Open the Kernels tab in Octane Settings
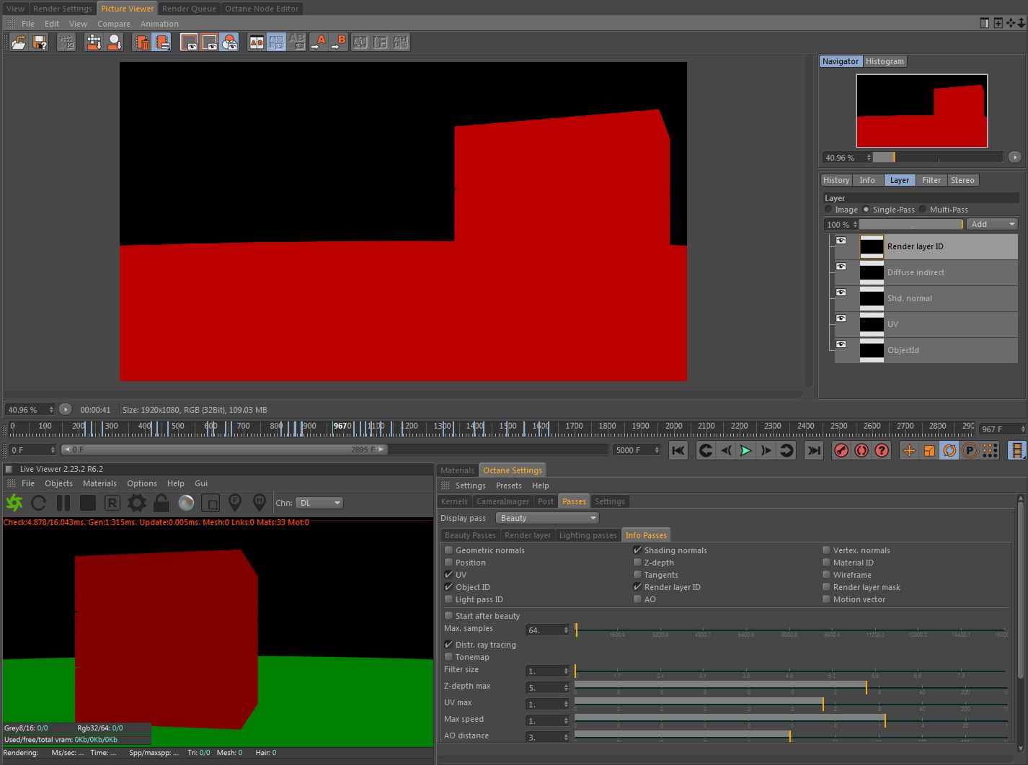Viewport: 1028px width, 765px height. point(454,501)
